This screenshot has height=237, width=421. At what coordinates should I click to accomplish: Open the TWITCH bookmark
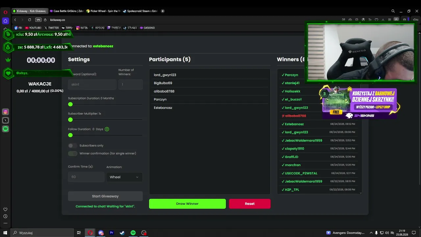[114, 28]
